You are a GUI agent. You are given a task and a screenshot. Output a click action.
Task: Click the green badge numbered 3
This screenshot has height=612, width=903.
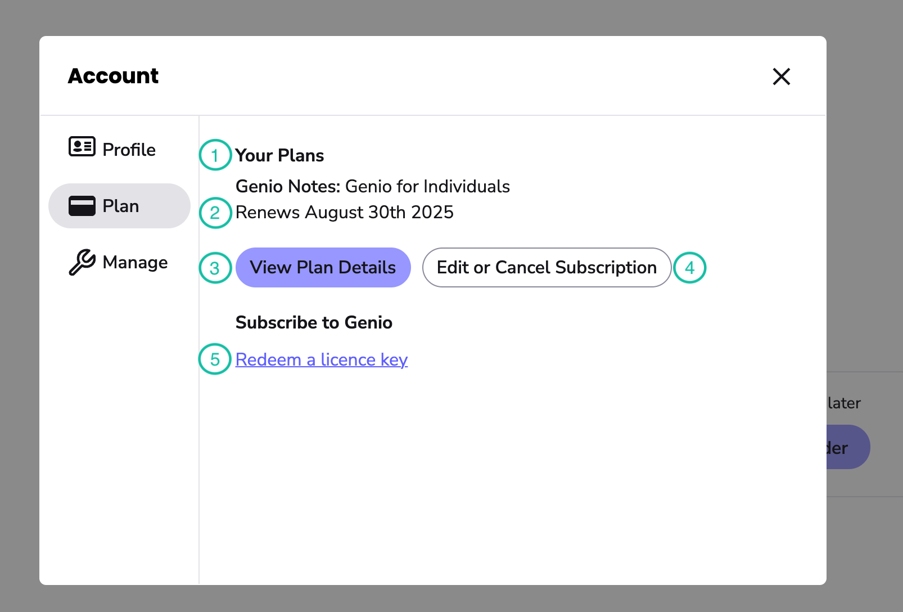coord(215,268)
